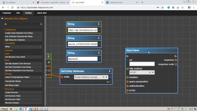197x111 pixels.
Task: Expand Get String Length info arrow
Action: click(40, 85)
